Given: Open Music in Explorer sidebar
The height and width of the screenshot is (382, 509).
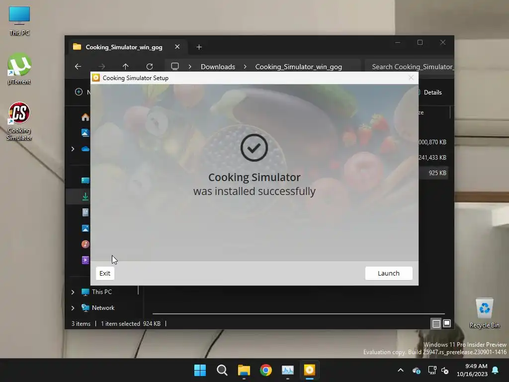Looking at the screenshot, I should (x=85, y=244).
